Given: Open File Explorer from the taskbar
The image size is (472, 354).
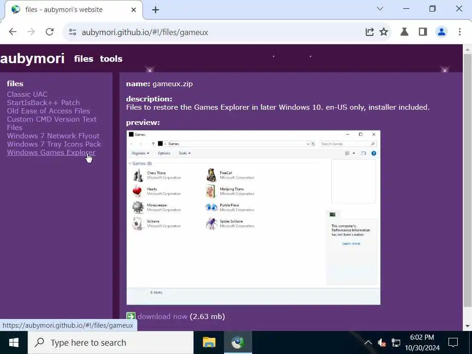Looking at the screenshot, I should tap(209, 342).
